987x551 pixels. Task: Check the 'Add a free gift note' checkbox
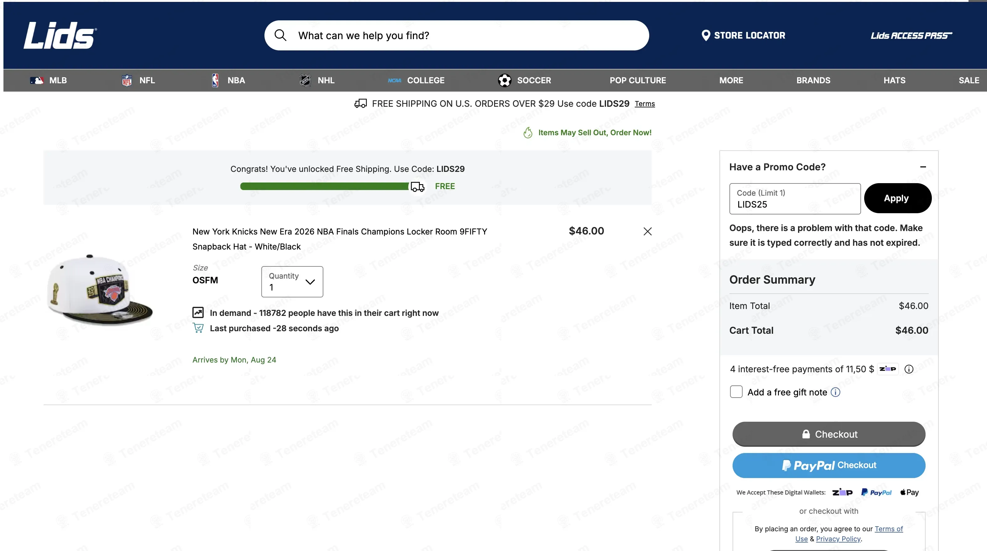click(x=736, y=392)
